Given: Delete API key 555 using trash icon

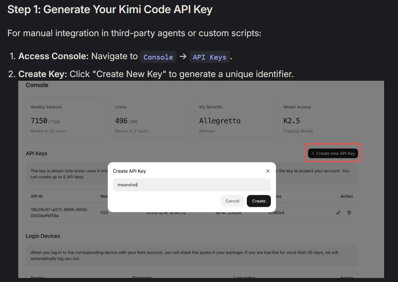Looking at the screenshot, I should coord(349,213).
